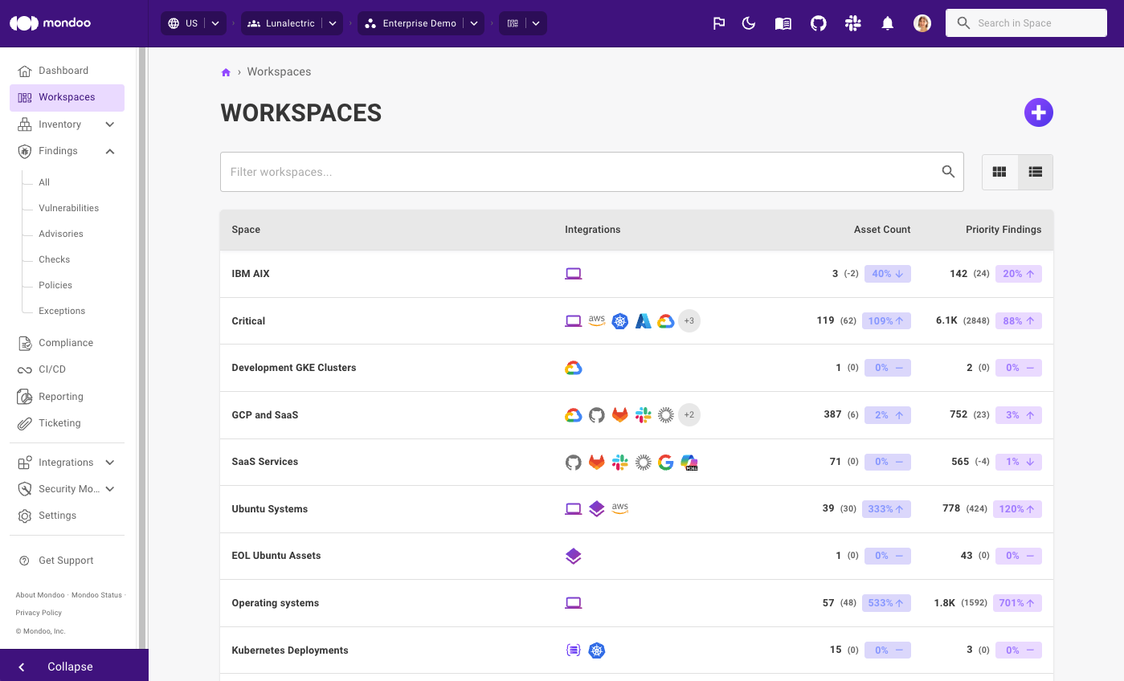This screenshot has height=681, width=1124.
Task: Open the GitHub icon in the top bar
Action: click(818, 22)
